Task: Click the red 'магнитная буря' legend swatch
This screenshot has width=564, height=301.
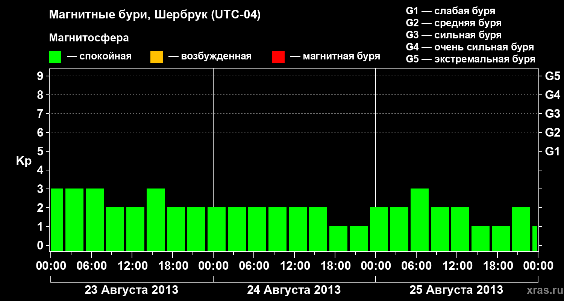Action: (278, 56)
